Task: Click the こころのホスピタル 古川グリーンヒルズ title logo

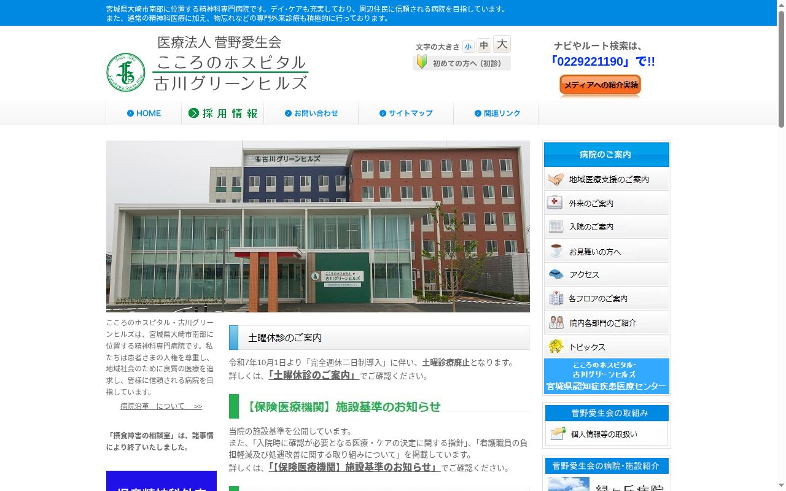Action: point(231,63)
